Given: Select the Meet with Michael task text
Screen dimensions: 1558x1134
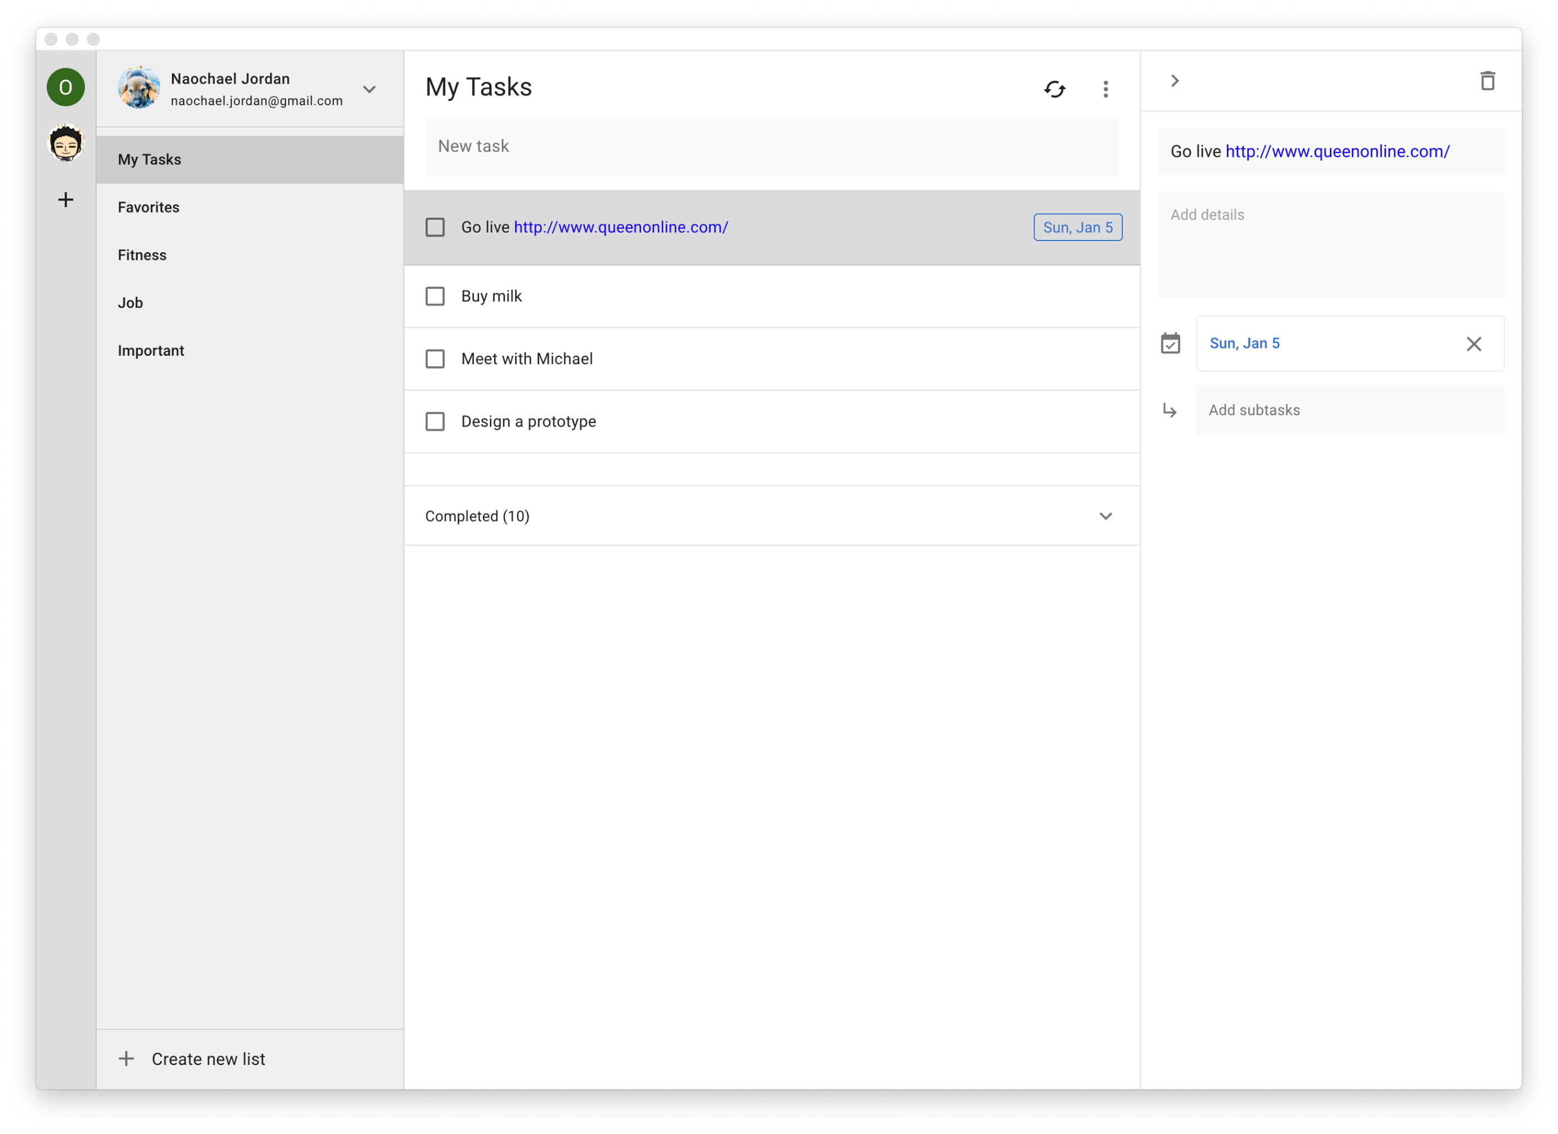Looking at the screenshot, I should pos(527,359).
